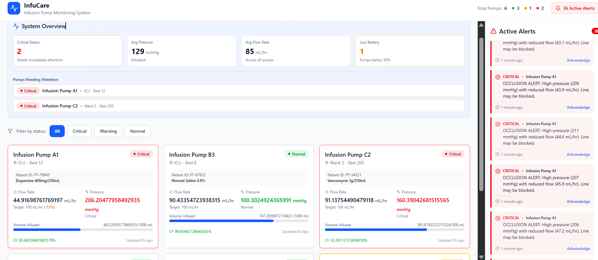Filter pumps by Critical status
Image resolution: width=598 pixels, height=260 pixels.
[80, 131]
